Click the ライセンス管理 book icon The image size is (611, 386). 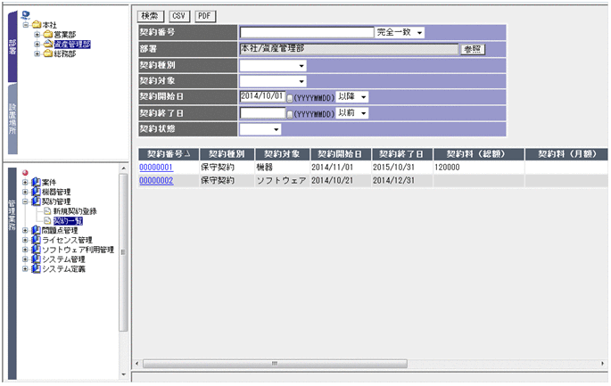36,240
